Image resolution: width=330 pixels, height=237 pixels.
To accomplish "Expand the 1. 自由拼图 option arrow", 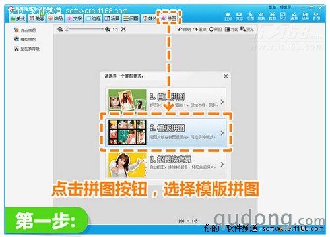I will click(x=222, y=102).
